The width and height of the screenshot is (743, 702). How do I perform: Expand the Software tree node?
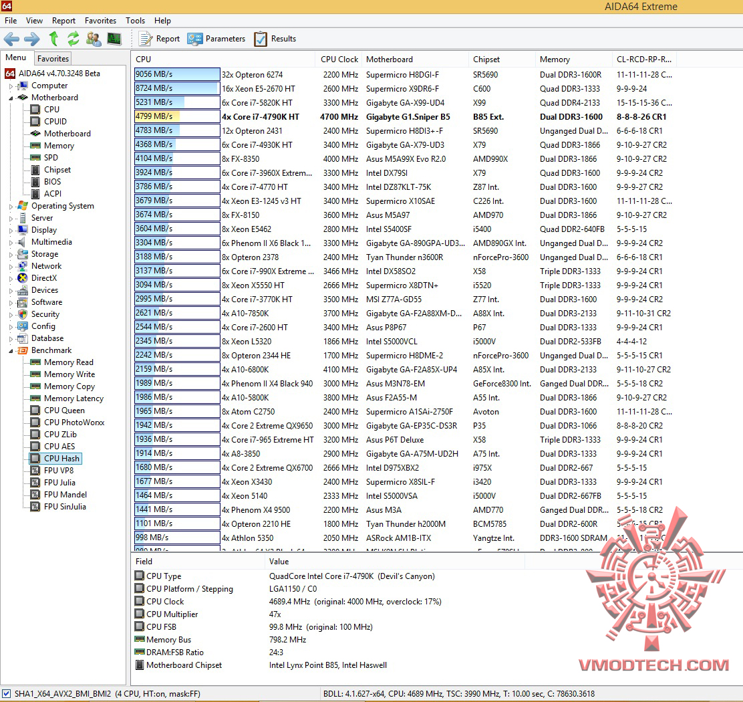[11, 303]
